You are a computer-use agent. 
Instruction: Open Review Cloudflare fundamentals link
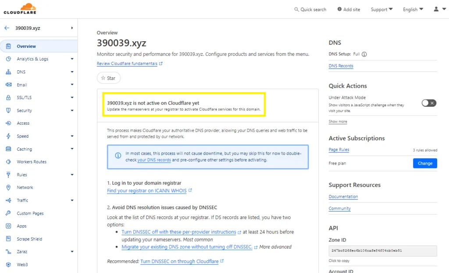[129, 64]
